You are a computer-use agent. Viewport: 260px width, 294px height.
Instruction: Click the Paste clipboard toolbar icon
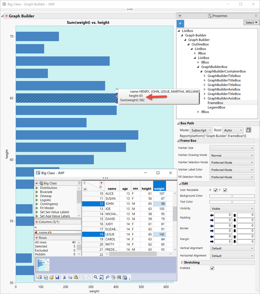click(x=76, y=277)
